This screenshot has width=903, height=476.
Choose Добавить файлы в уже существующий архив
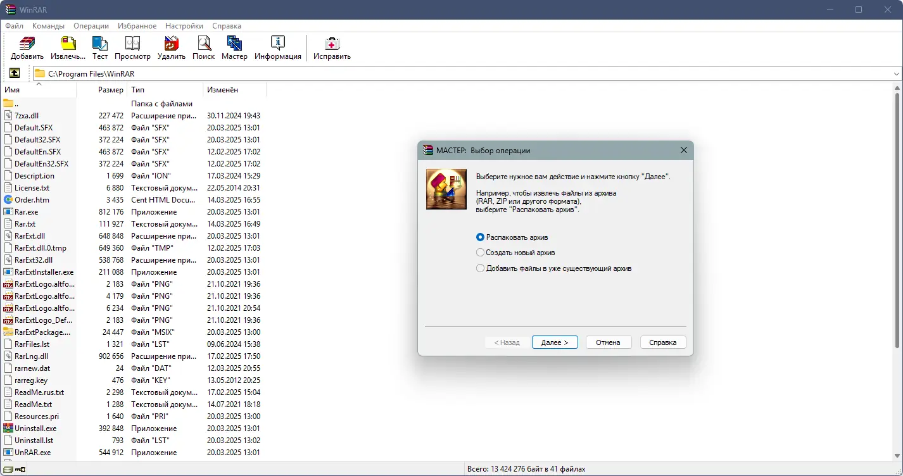(553, 268)
